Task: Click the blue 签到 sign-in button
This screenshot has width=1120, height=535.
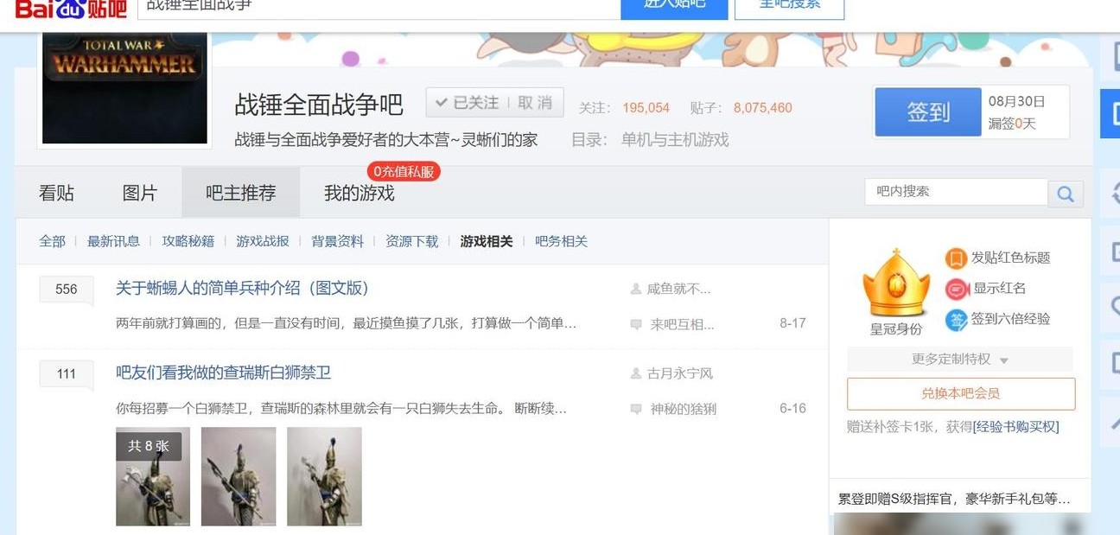Action: point(928,112)
